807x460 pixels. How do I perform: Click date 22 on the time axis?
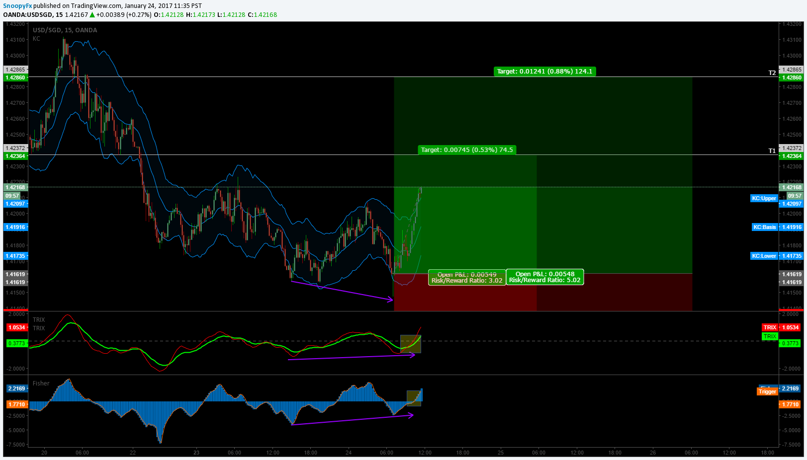coord(132,453)
